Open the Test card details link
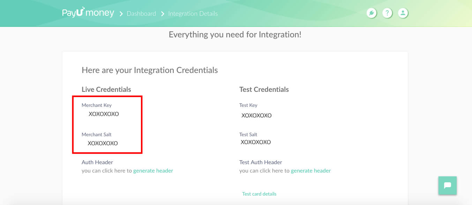This screenshot has height=205, width=472. pos(259,194)
